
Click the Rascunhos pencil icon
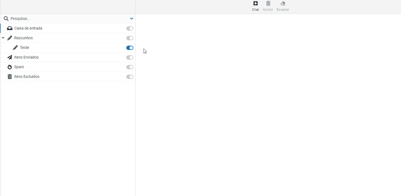point(10,38)
